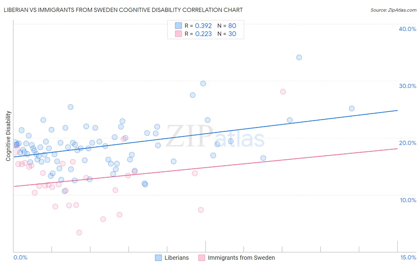Click the 40.0% y-axis label
Image resolution: width=420 pixels, height=266 pixels.
(407, 29)
